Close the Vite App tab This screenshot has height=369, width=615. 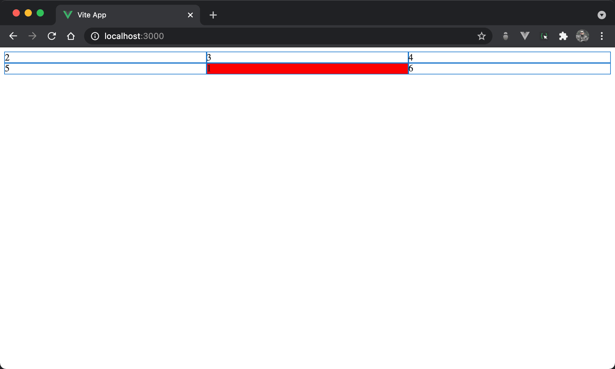coord(190,15)
